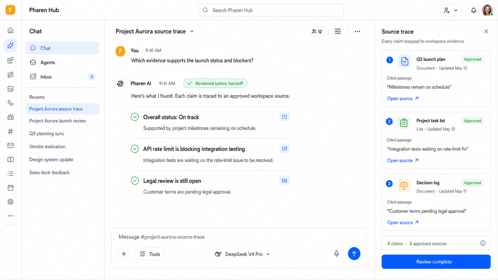Open the inbox tray icon in left rail
498x280 pixels.
point(10,89)
